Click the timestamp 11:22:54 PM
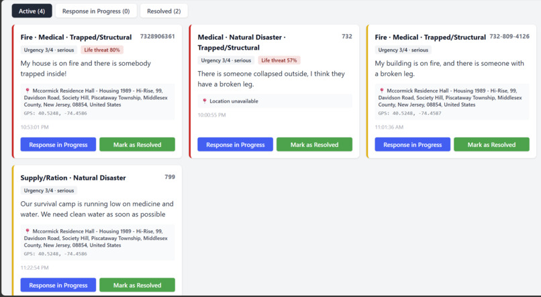541x297 pixels. tap(34, 268)
